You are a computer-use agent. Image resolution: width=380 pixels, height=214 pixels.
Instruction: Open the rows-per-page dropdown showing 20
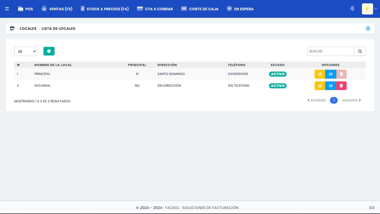click(x=26, y=51)
